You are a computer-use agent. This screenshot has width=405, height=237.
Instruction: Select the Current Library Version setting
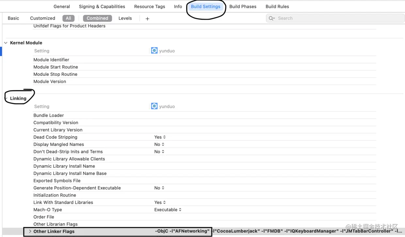pyautogui.click(x=204, y=130)
